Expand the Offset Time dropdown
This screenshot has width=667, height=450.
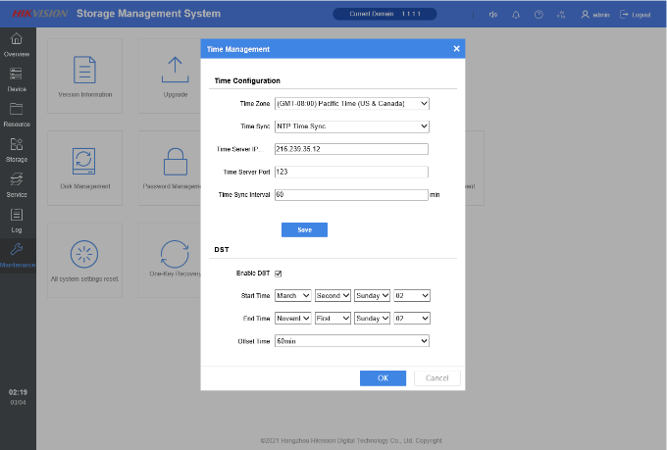351,341
